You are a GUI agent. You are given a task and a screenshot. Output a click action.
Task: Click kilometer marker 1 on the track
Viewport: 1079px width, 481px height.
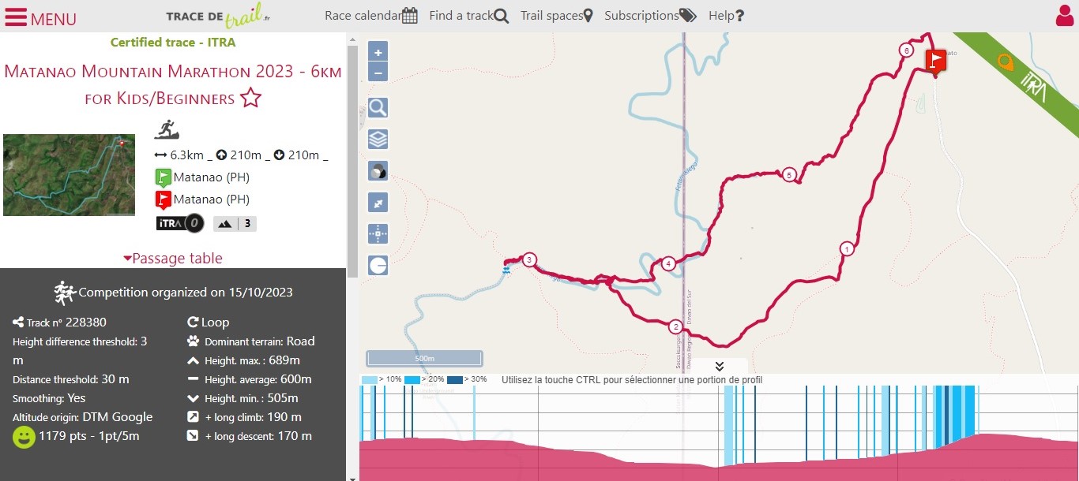pyautogui.click(x=847, y=249)
